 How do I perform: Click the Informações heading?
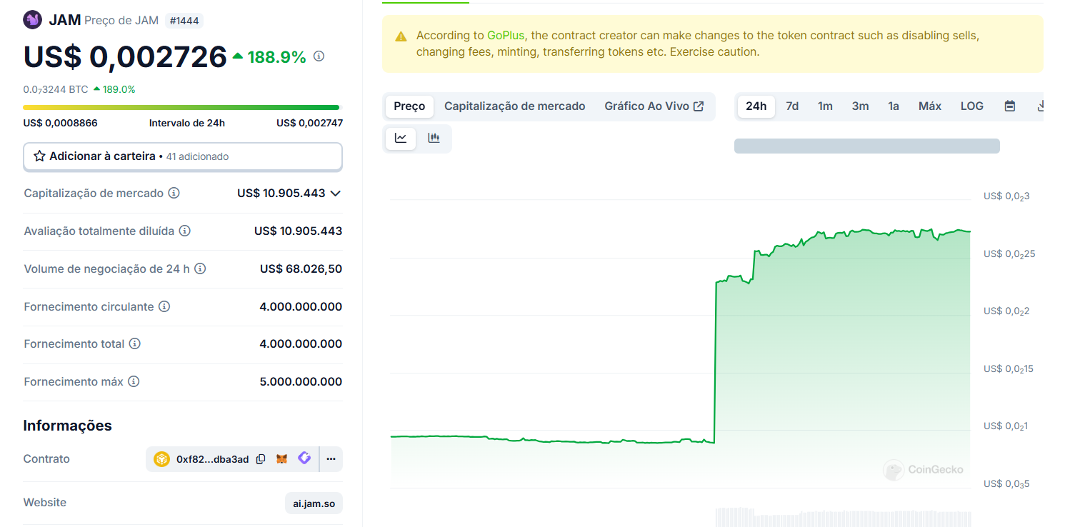pyautogui.click(x=68, y=426)
